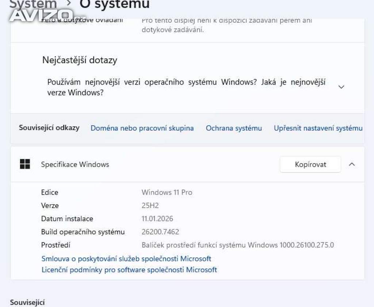Select the 25H2 version value
Screen dimensions: 374x307
(x=150, y=206)
